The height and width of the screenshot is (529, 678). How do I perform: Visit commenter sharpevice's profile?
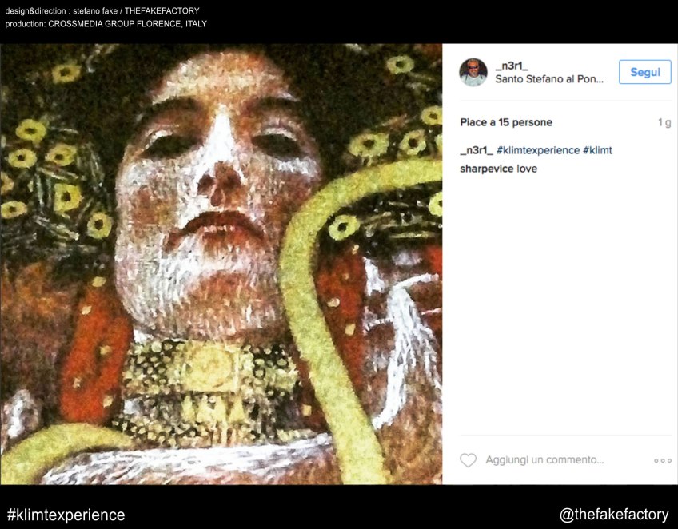point(486,169)
